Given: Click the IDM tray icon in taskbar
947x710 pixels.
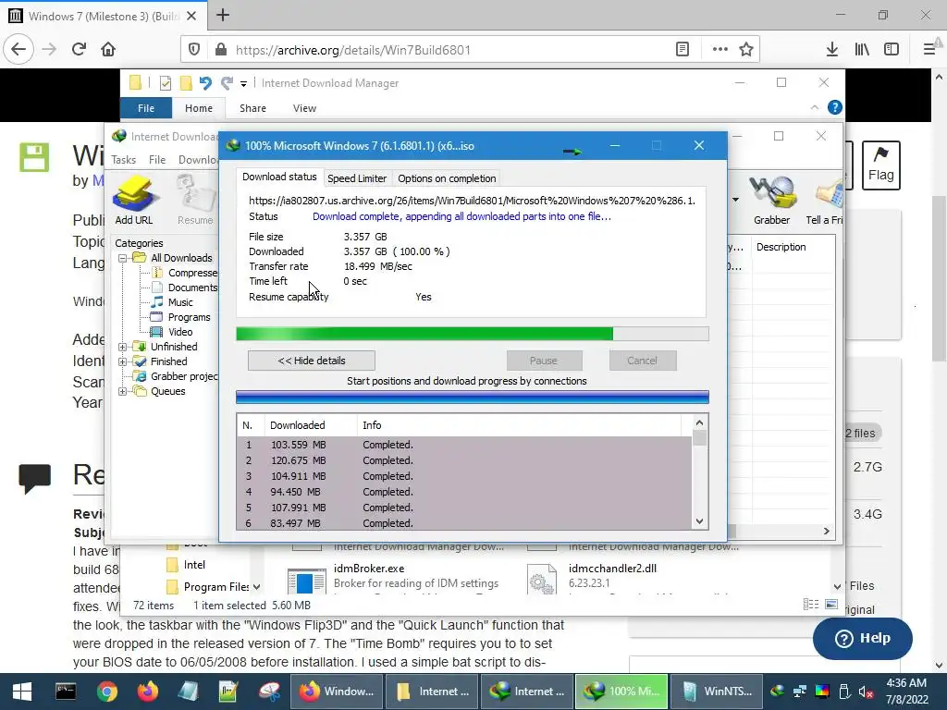Looking at the screenshot, I should click(777, 692).
